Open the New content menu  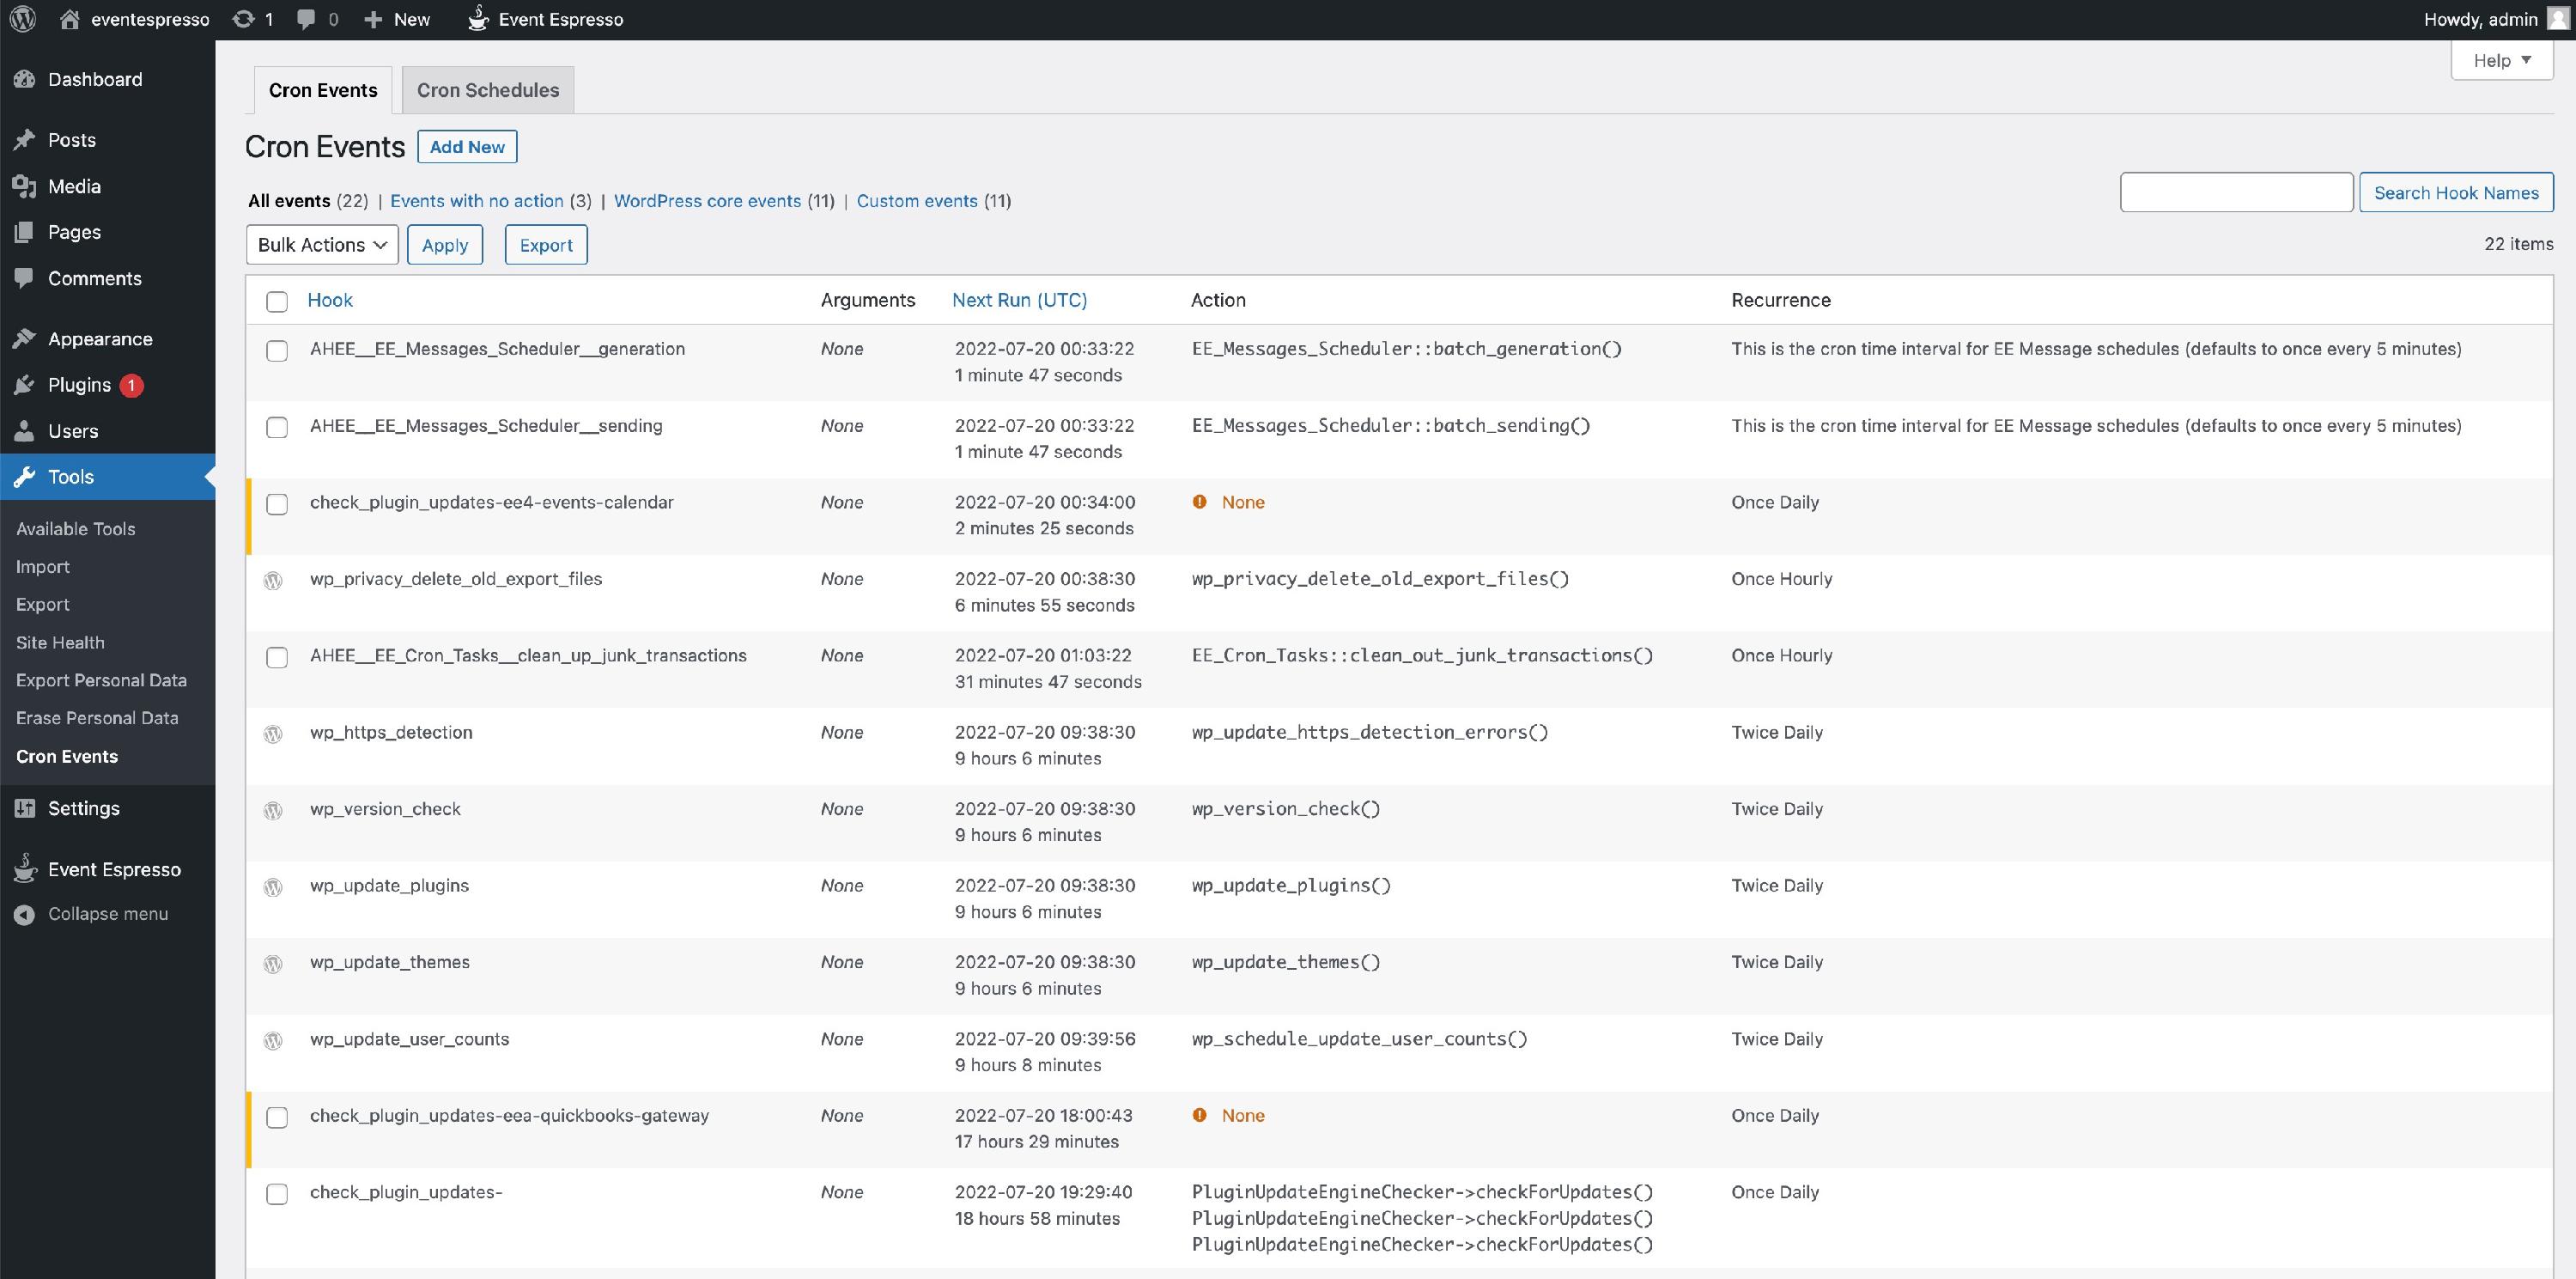pyautogui.click(x=397, y=19)
